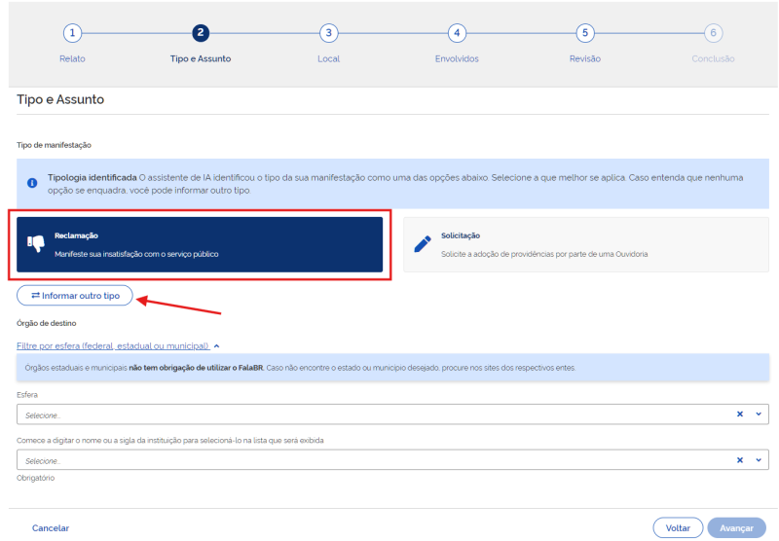Click the blue info icon in the Tipologia notice
This screenshot has width=779, height=541.
click(32, 183)
